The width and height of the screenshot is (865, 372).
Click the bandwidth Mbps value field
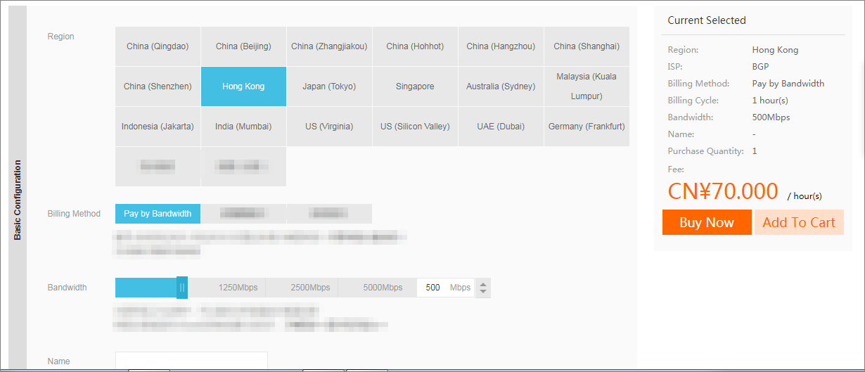pyautogui.click(x=433, y=288)
